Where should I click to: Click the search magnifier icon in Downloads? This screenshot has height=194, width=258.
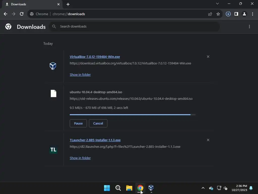(x=54, y=26)
